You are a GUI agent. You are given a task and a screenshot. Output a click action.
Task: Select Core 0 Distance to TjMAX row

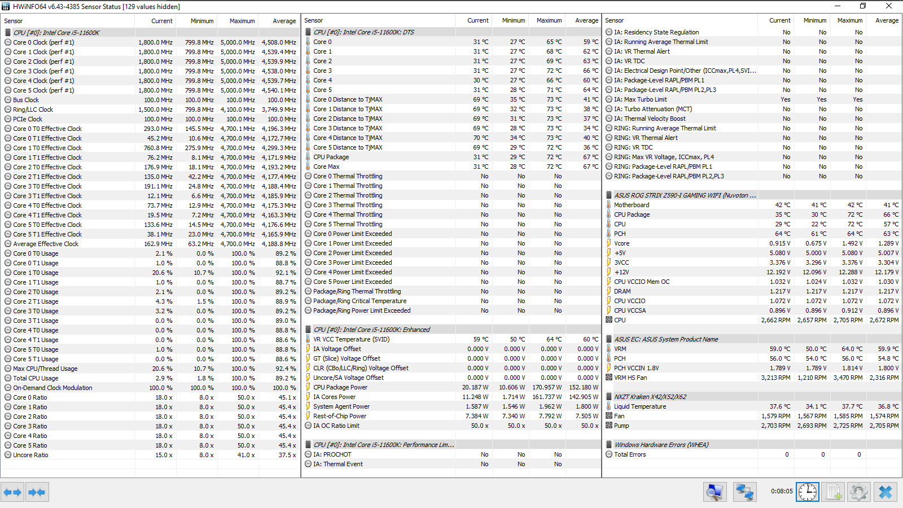tap(451, 99)
